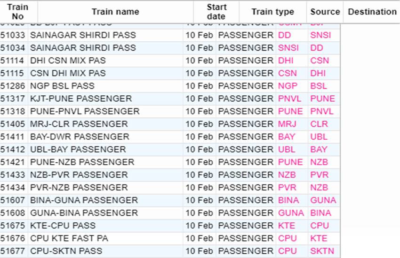Open SKTN destination station link
Viewport: 400px width, 258px height.
[322, 251]
